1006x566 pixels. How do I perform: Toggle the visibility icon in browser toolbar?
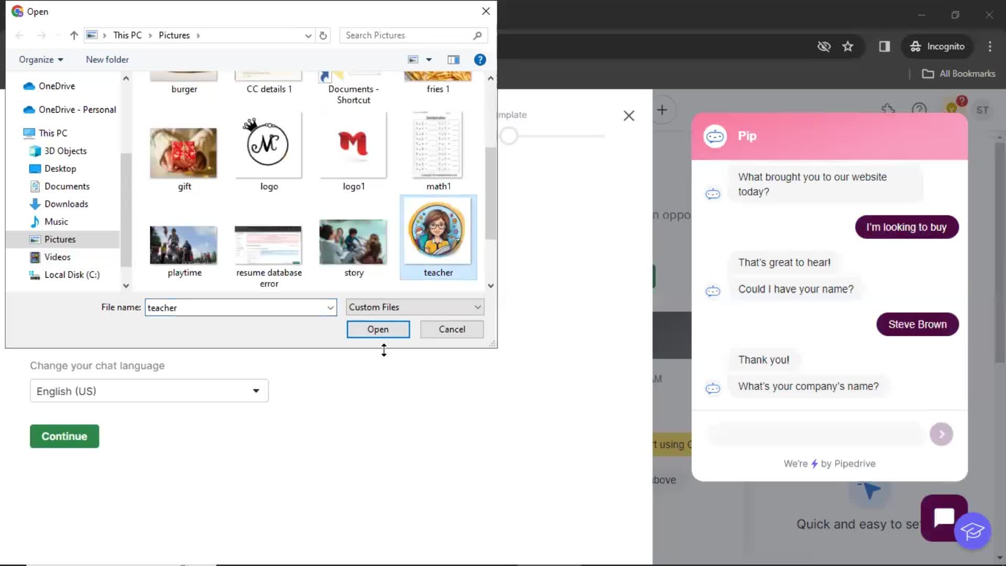point(824,46)
